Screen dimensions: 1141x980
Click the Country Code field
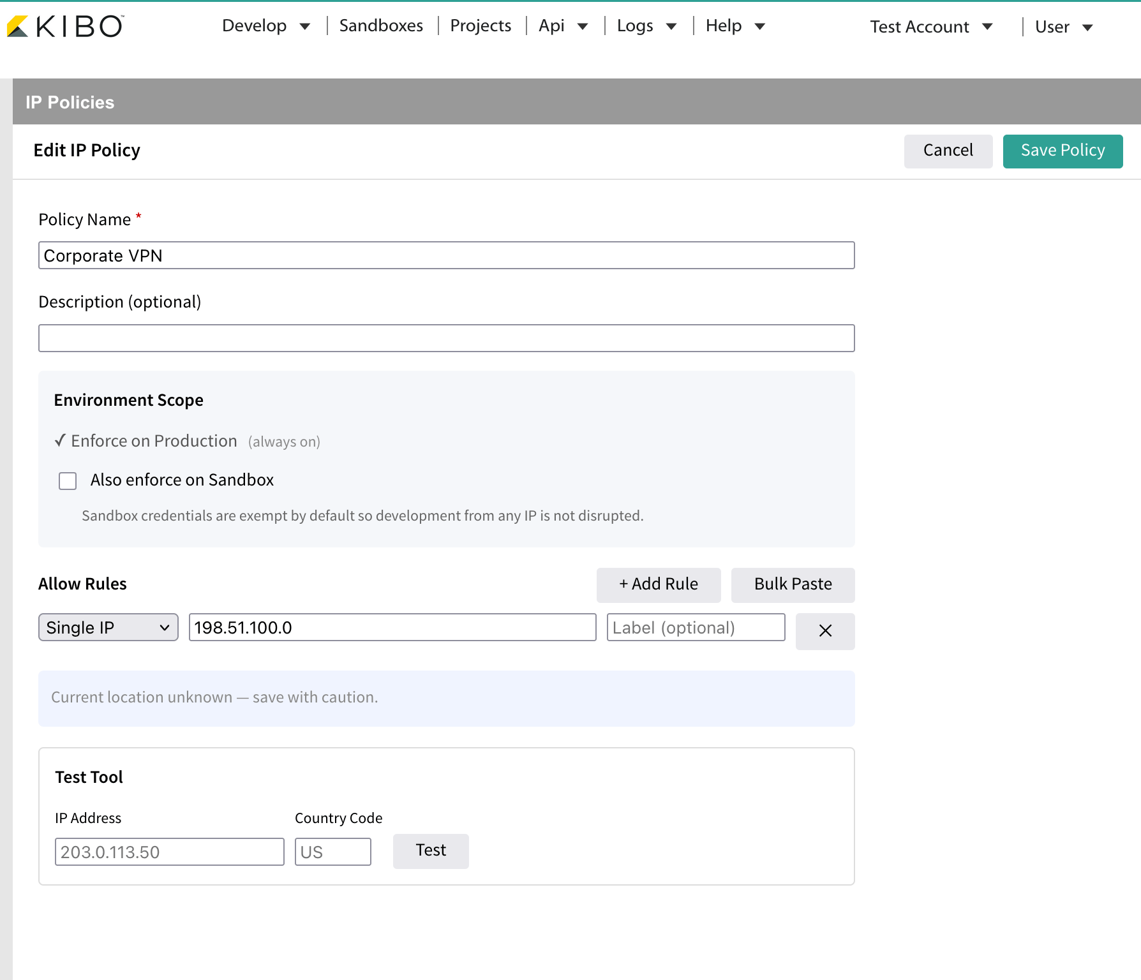click(333, 852)
